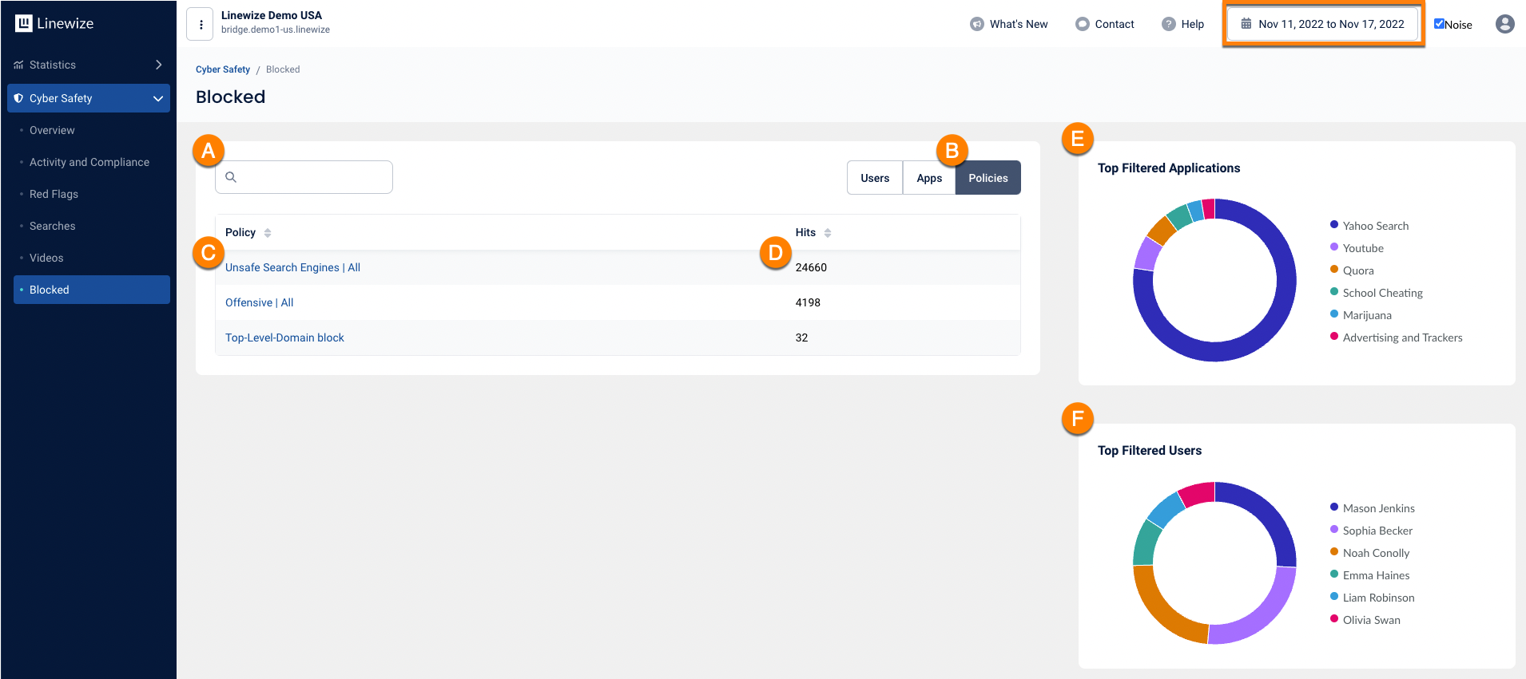Open the user profile avatar
The width and height of the screenshot is (1526, 679).
tap(1504, 24)
